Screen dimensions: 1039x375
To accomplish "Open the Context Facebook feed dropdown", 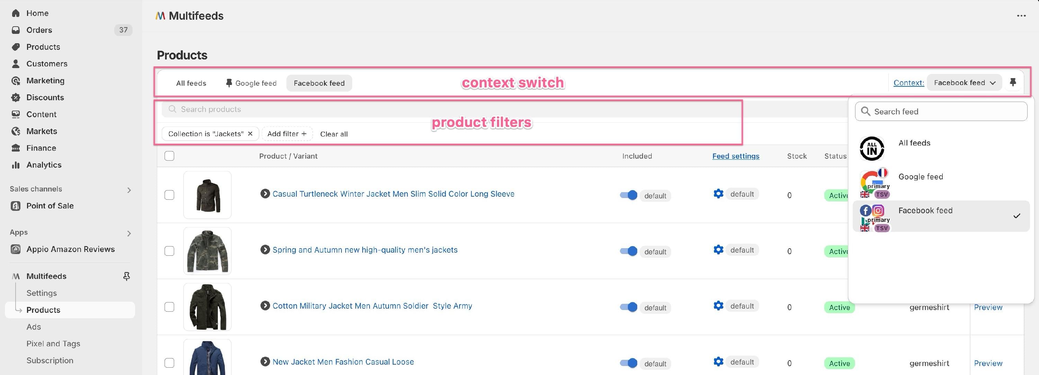I will click(964, 83).
